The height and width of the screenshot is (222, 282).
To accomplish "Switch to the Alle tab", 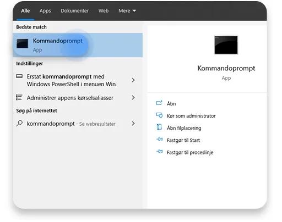I will pyautogui.click(x=25, y=11).
